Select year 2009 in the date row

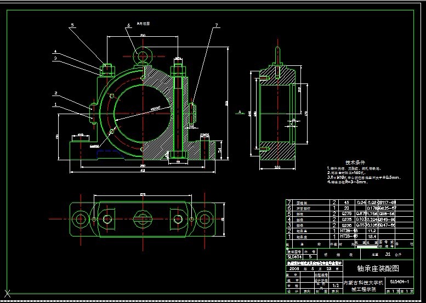tap(294, 268)
